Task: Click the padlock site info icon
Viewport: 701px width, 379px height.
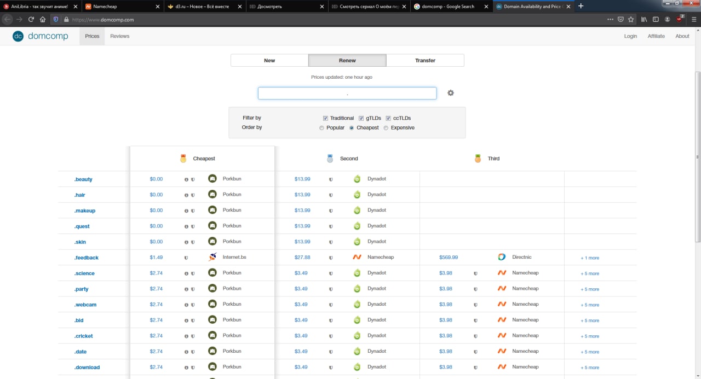Action: (66, 19)
